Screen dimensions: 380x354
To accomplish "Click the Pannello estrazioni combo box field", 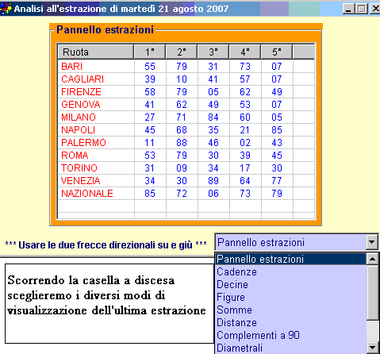I will point(291,242).
